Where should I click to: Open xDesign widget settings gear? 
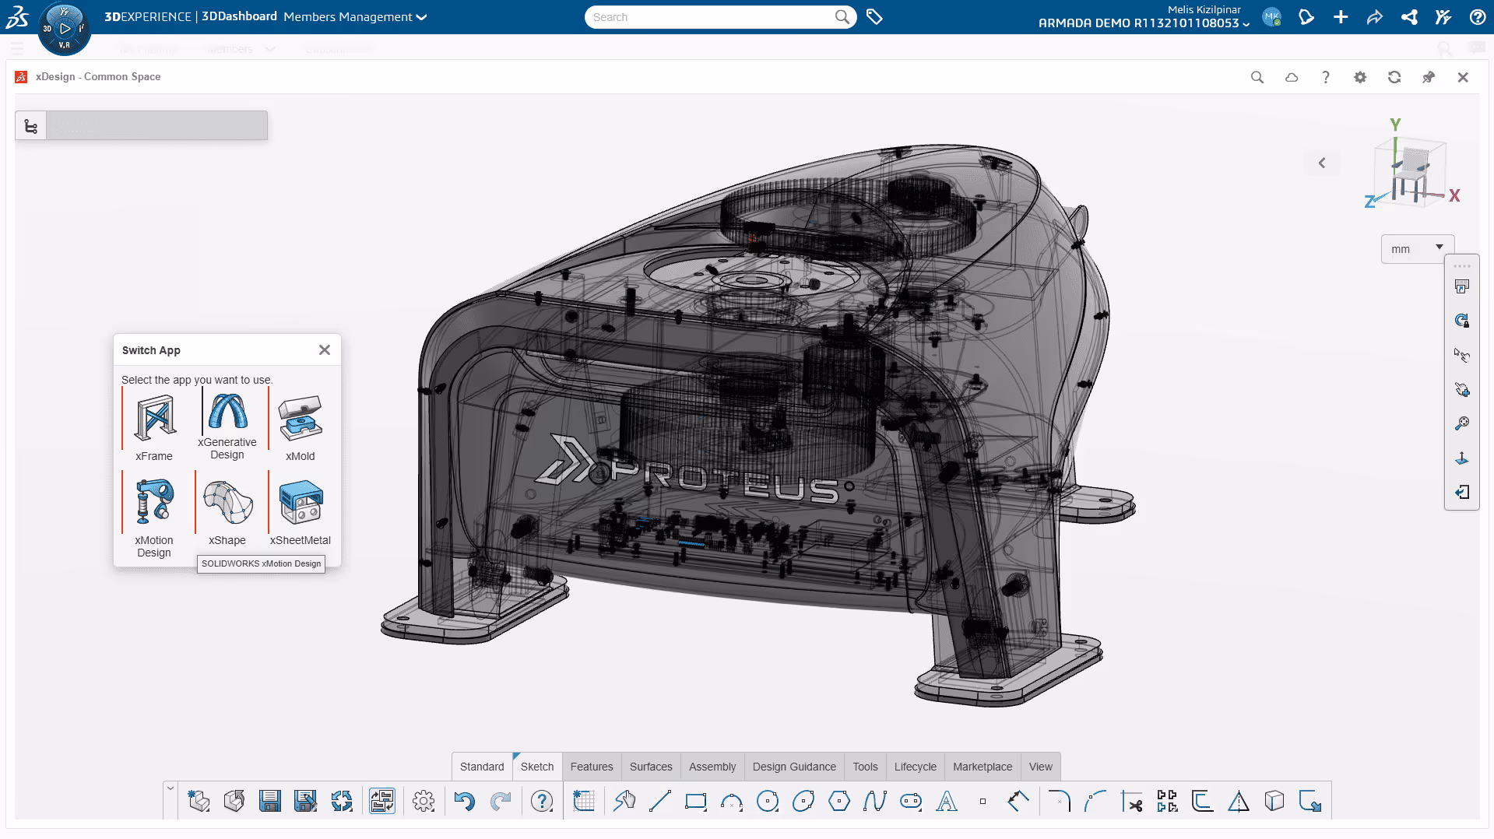coord(1360,77)
